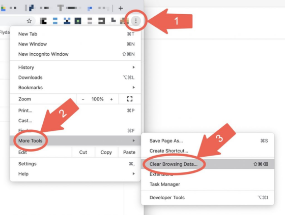Image resolution: width=285 pixels, height=215 pixels.
Task: Decrease zoom with the minus button
Action: tap(83, 99)
